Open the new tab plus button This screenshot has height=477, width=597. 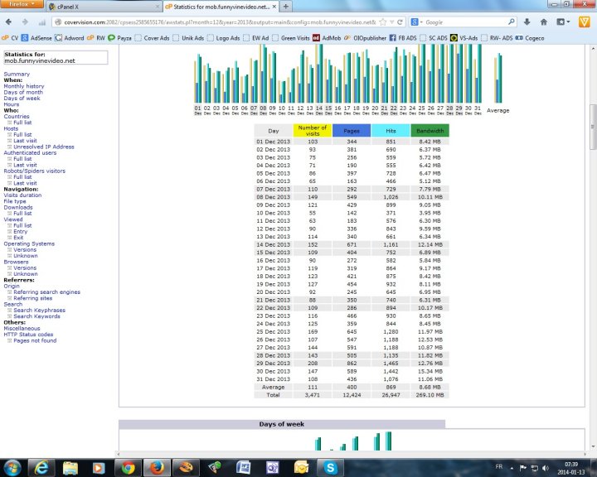pyautogui.click(x=287, y=7)
